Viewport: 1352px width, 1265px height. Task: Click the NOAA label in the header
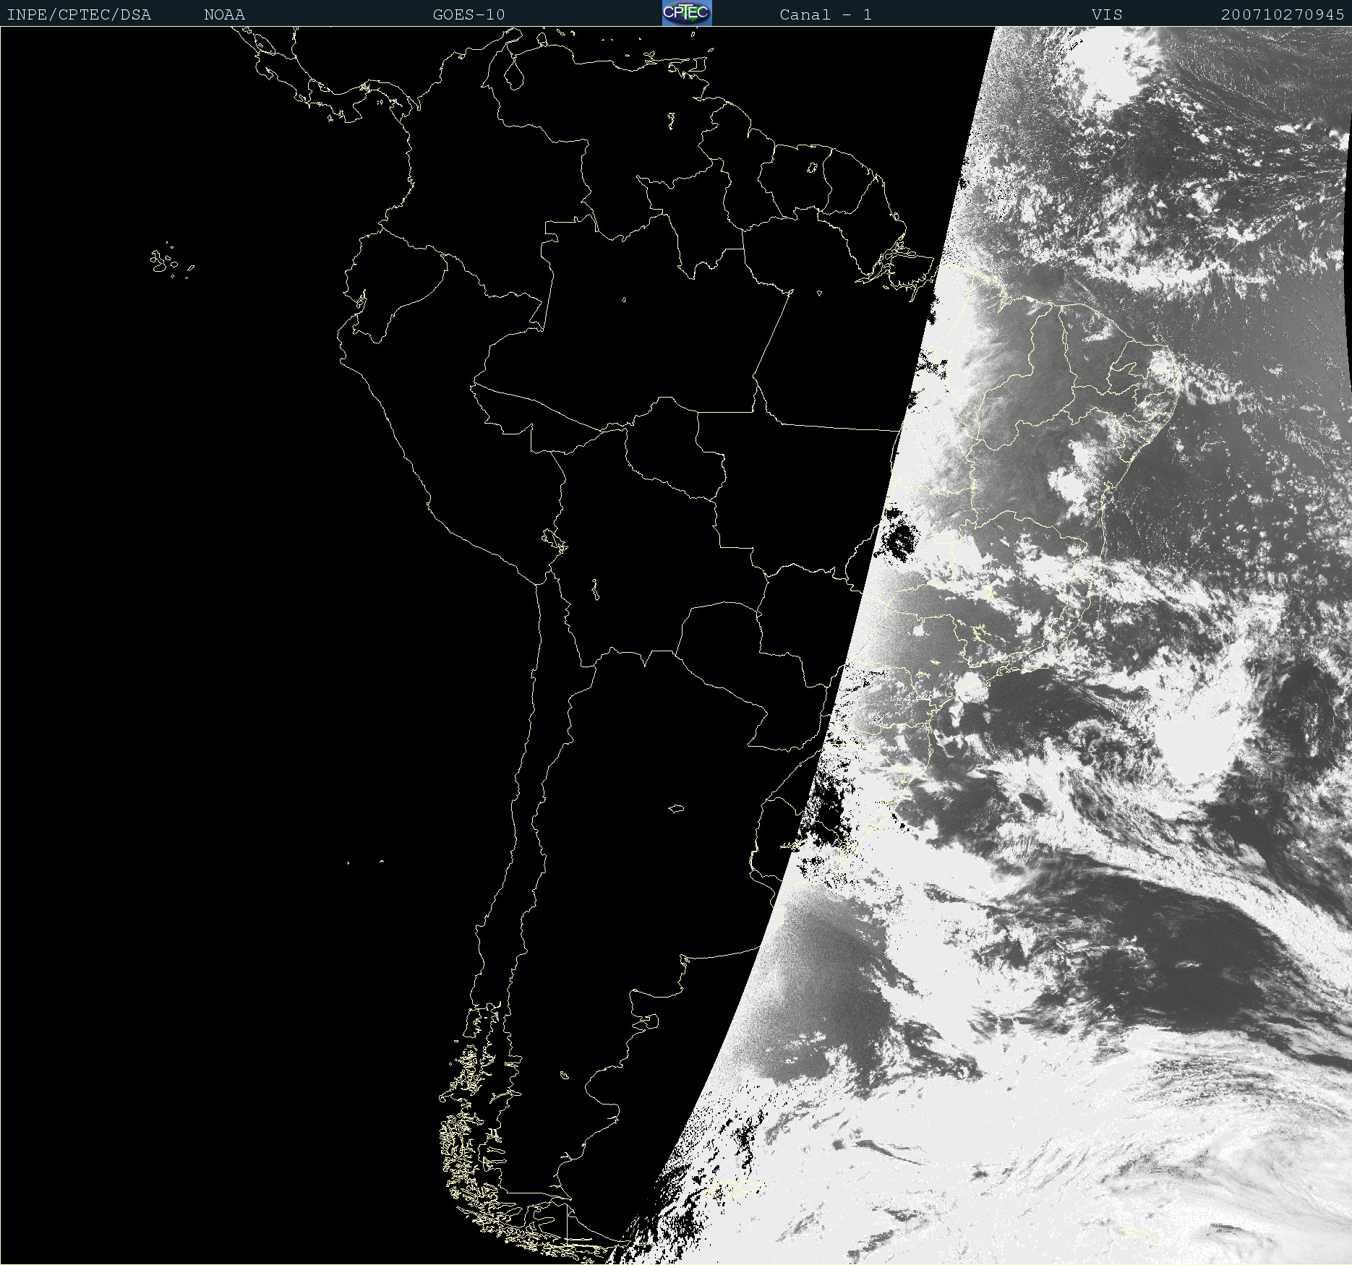click(x=225, y=15)
